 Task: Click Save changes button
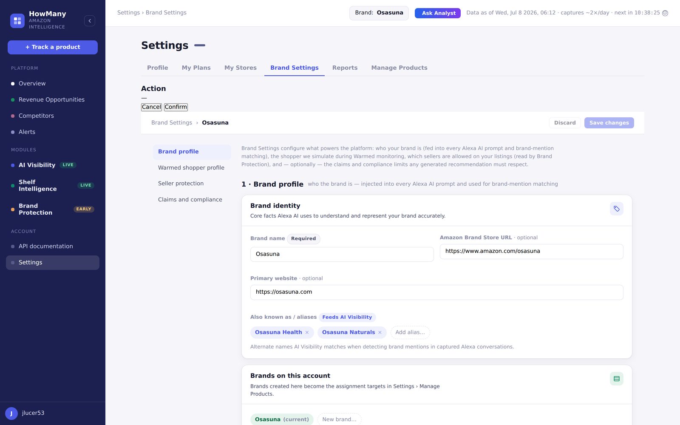[609, 123]
